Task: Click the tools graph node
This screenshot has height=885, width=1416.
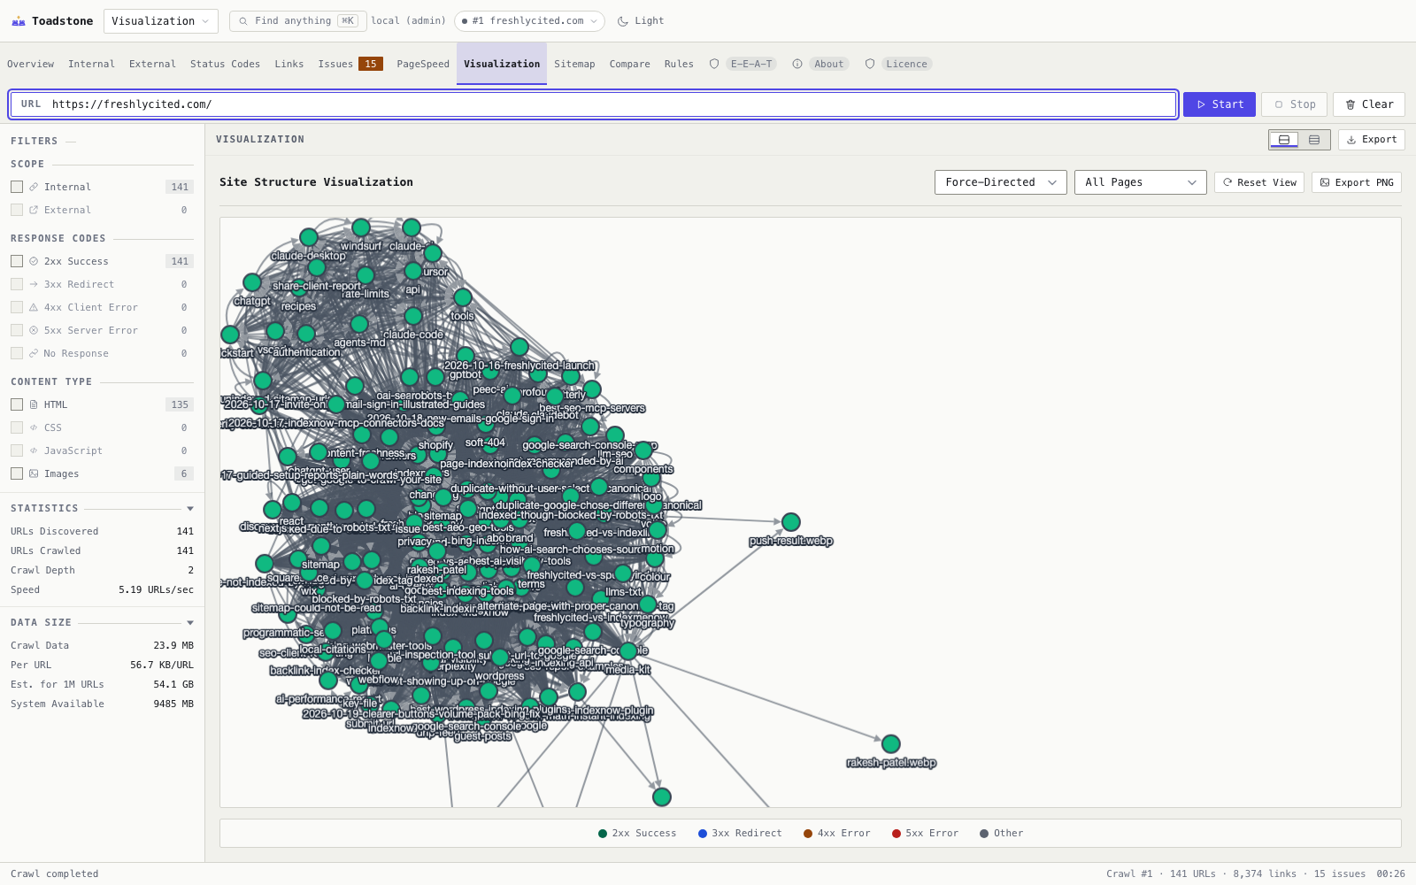Action: [463, 297]
